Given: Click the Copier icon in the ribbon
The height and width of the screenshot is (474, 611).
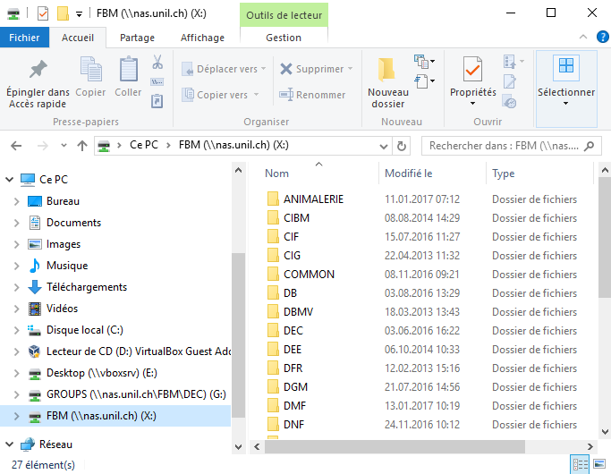Looking at the screenshot, I should click(x=90, y=71).
